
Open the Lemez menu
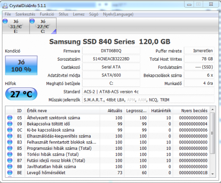[x=79, y=14]
